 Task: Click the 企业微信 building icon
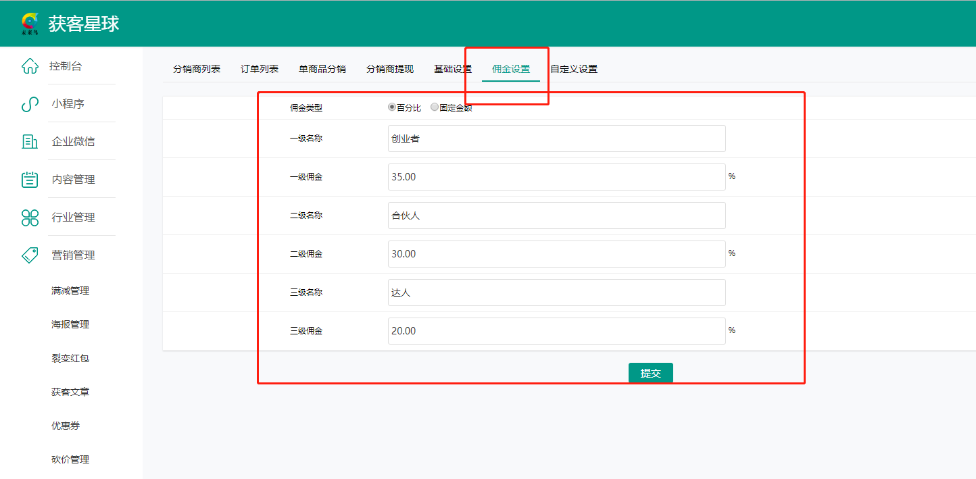30,142
